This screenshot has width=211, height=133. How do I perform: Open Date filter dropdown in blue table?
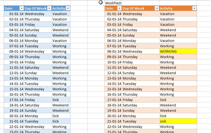[21, 8]
